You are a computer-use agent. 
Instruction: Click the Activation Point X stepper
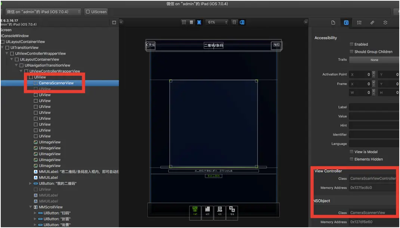(x=373, y=75)
